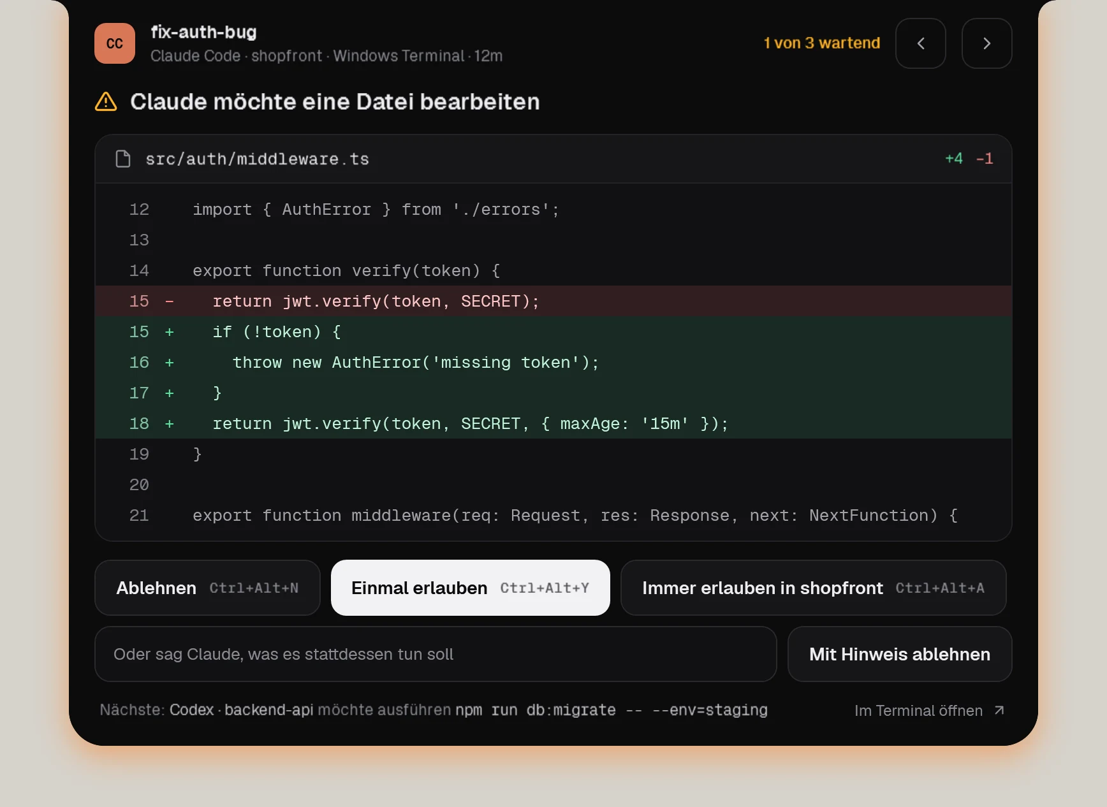Viewport: 1107px width, 807px height.
Task: Click the -1 deletions count
Action: pos(985,158)
